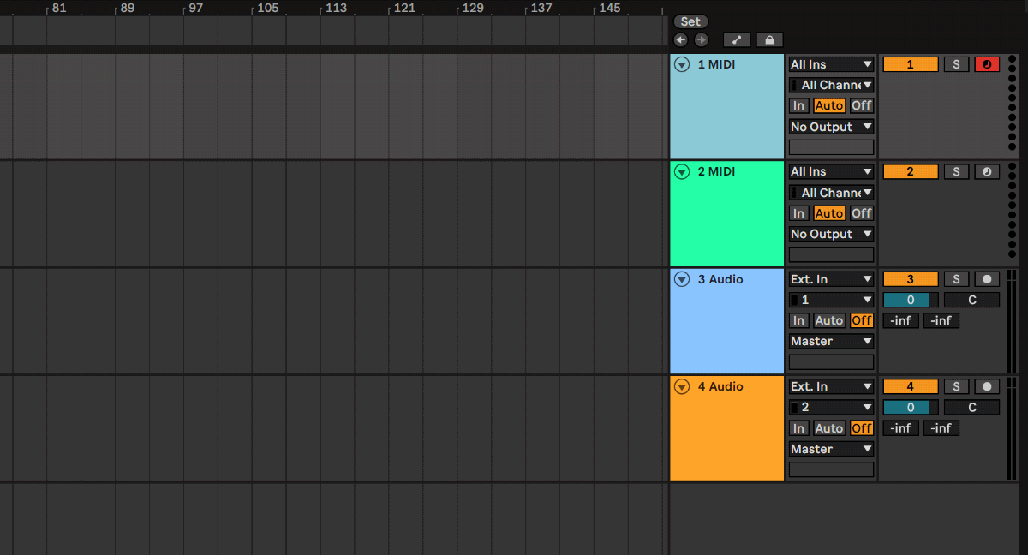Open the All Ins dropdown on 1 MIDI
Screen dimensions: 1028x555
pos(831,64)
